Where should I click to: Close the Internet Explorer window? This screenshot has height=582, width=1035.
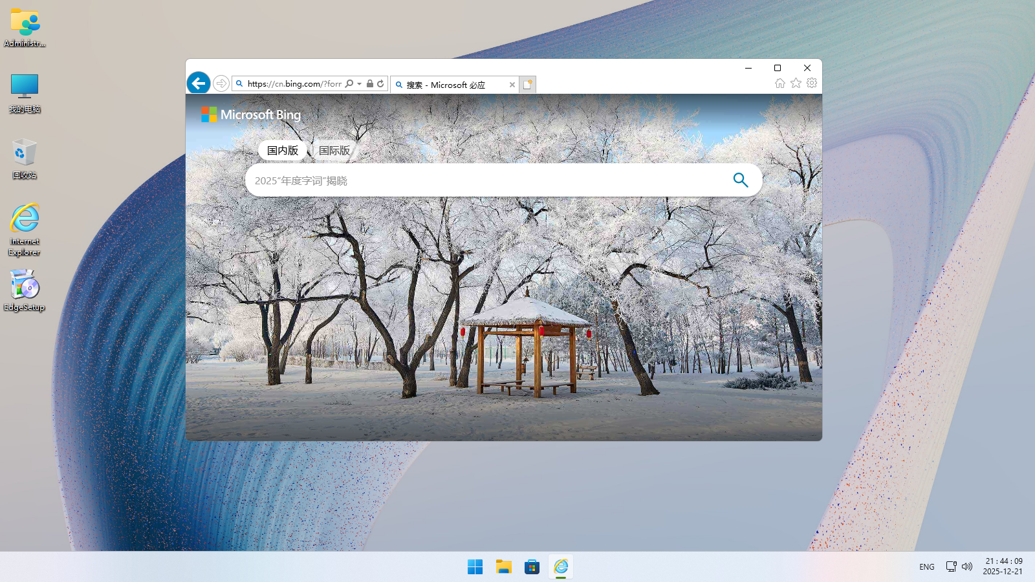point(807,68)
